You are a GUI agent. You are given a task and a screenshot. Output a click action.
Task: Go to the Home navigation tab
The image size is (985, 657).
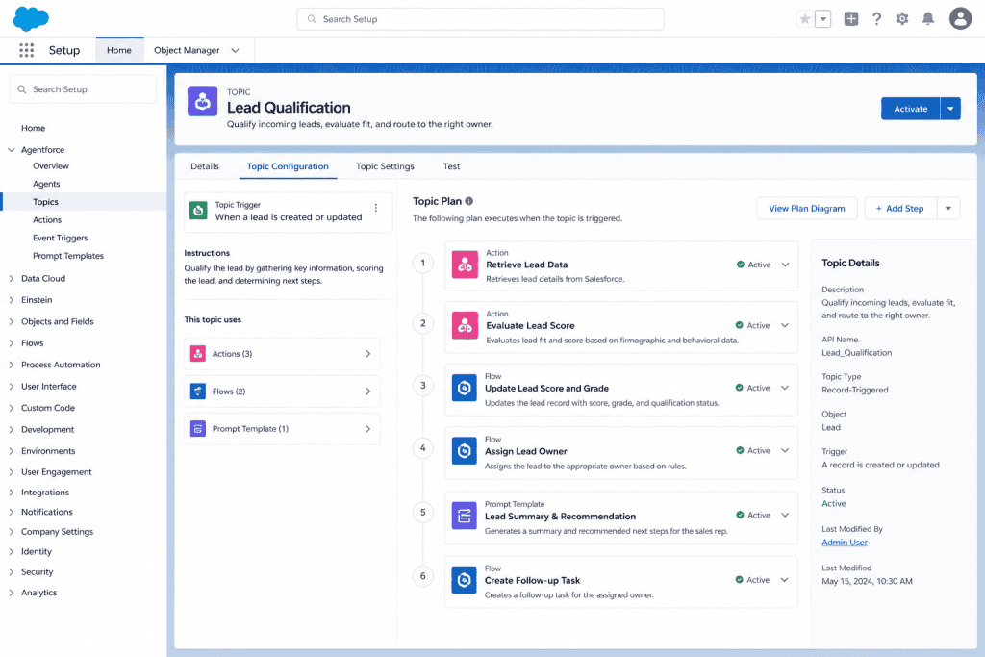(119, 50)
